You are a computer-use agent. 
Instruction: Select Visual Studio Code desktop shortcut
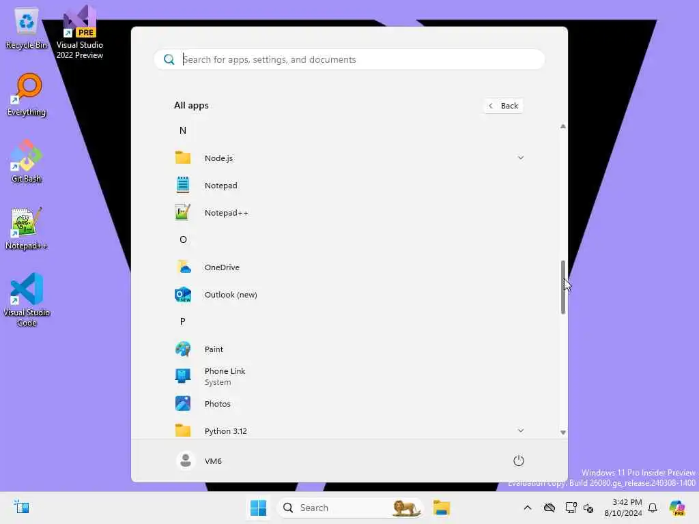(x=27, y=300)
